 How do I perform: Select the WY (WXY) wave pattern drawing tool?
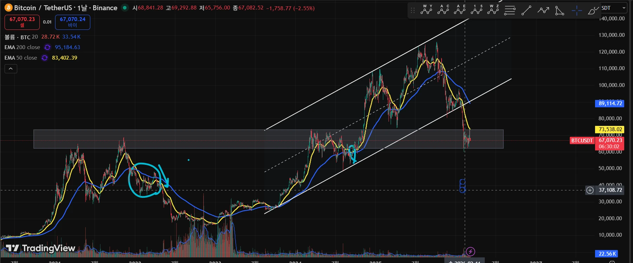coord(426,10)
